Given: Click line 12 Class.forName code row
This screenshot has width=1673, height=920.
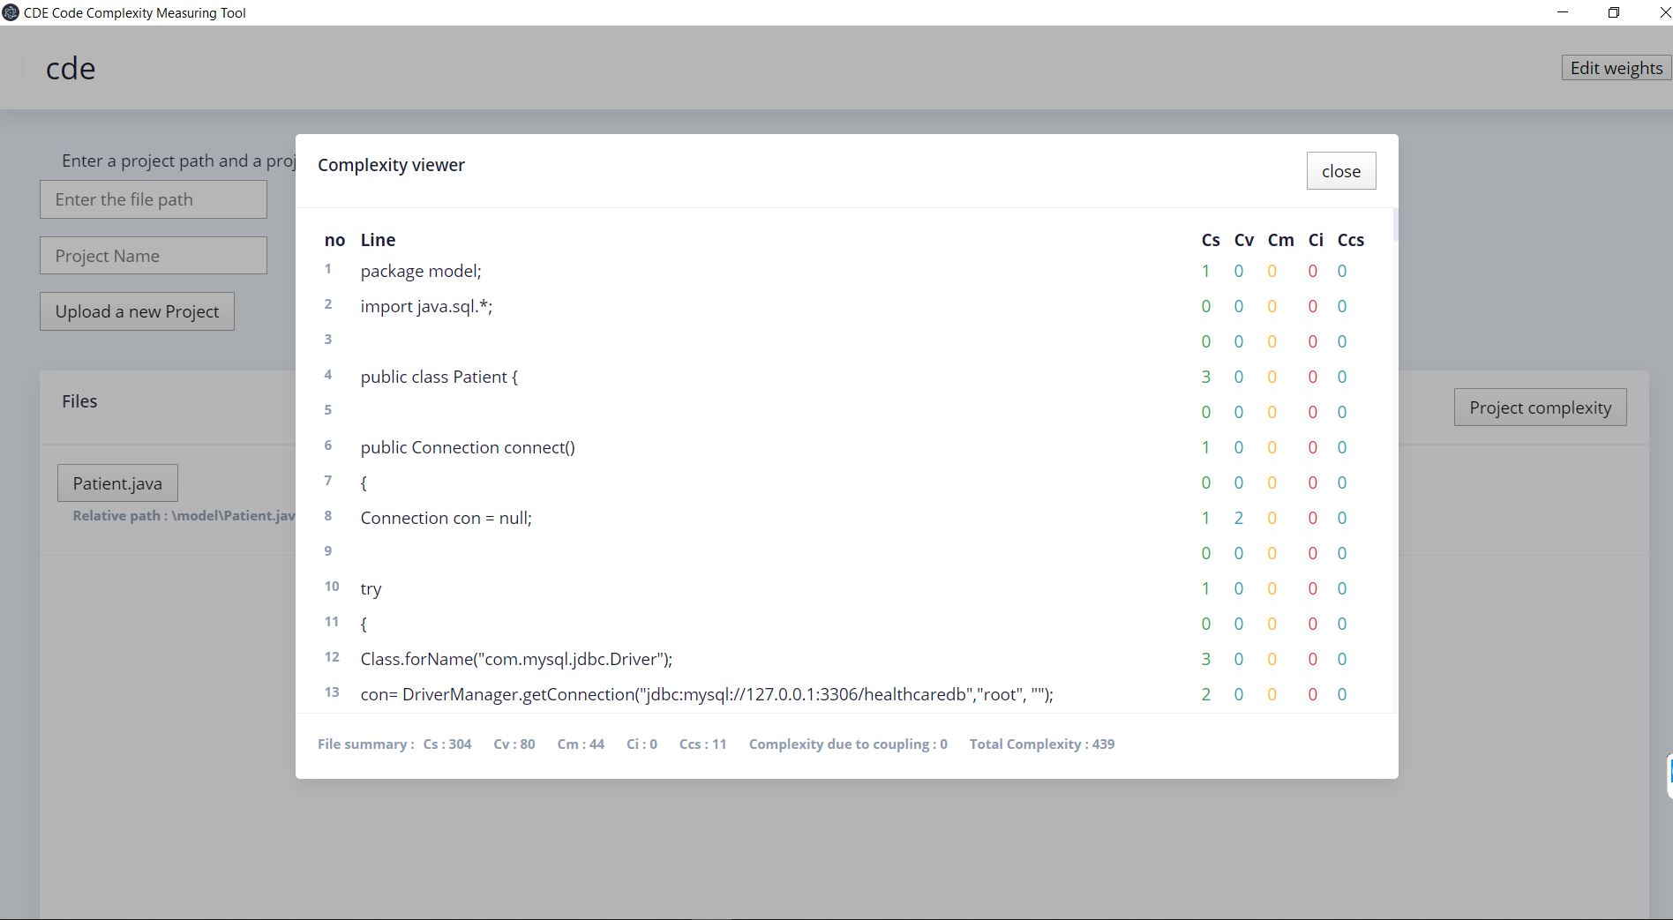Looking at the screenshot, I should 515,658.
